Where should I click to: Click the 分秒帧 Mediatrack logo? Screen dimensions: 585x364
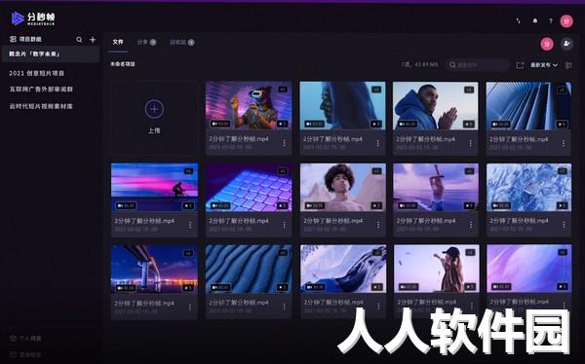click(33, 18)
